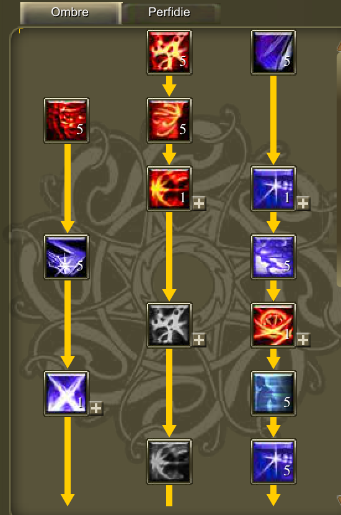Select the red eye skill icon

tap(273, 325)
